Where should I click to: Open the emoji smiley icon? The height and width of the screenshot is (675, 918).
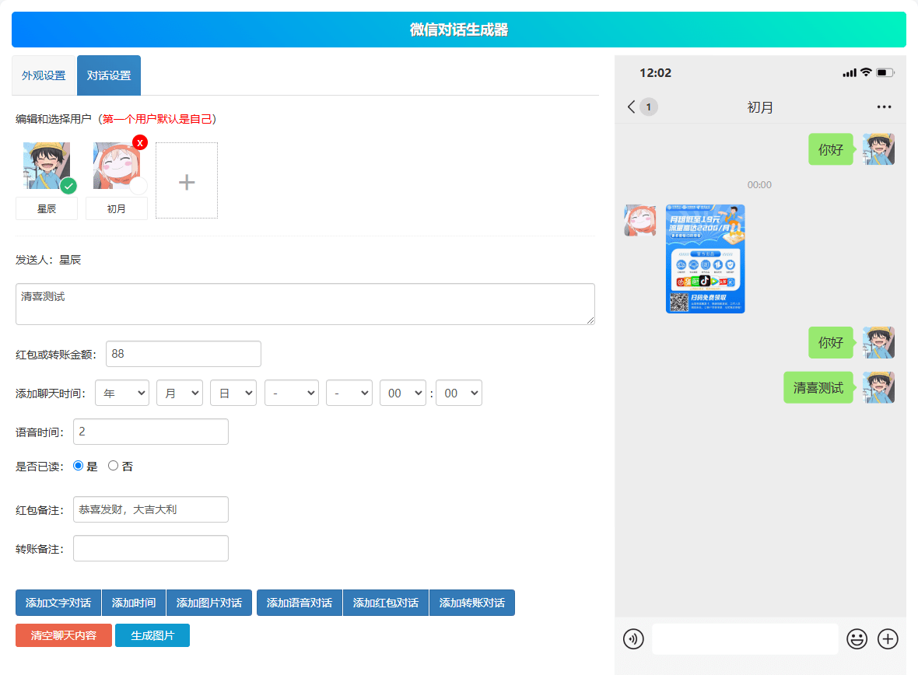857,639
